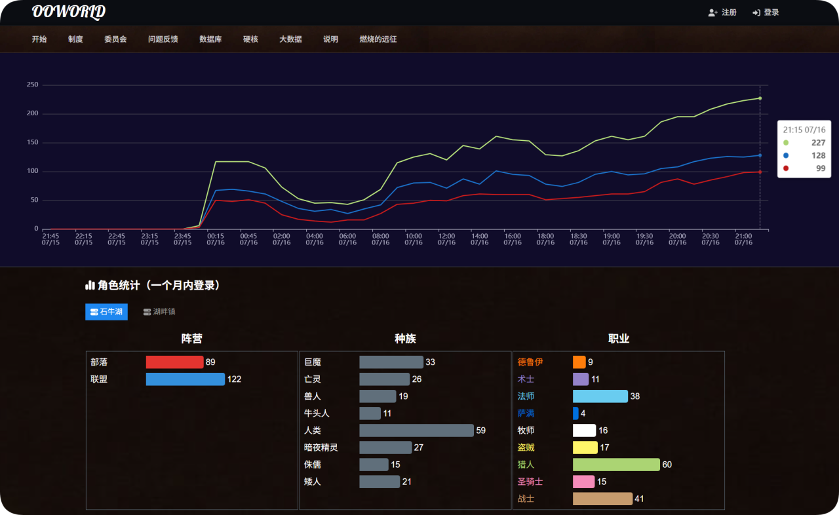Click the green data point at 21:15
The height and width of the screenshot is (515, 839).
click(x=760, y=98)
